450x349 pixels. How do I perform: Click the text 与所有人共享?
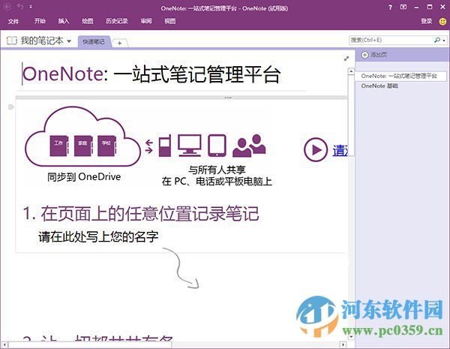click(x=217, y=170)
